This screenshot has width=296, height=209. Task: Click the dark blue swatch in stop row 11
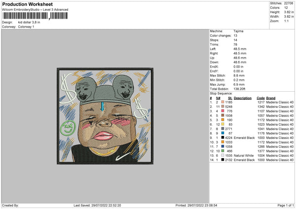point(223,146)
